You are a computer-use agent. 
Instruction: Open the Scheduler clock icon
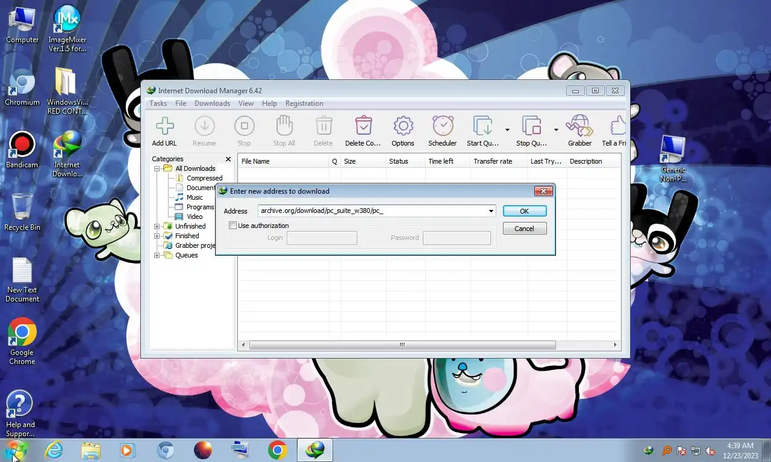pyautogui.click(x=443, y=126)
